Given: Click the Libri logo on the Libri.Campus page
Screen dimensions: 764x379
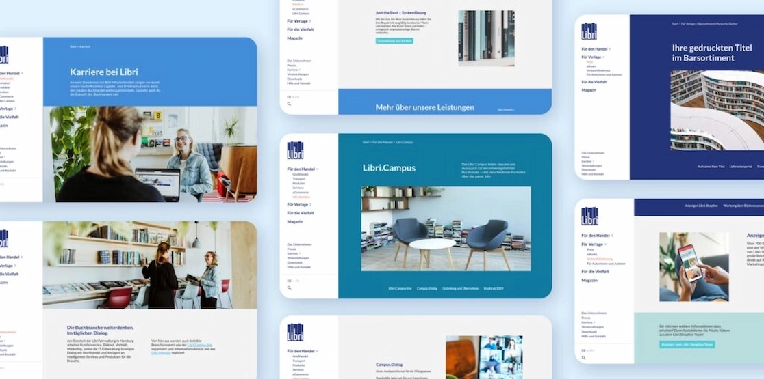Looking at the screenshot, I should click(295, 151).
